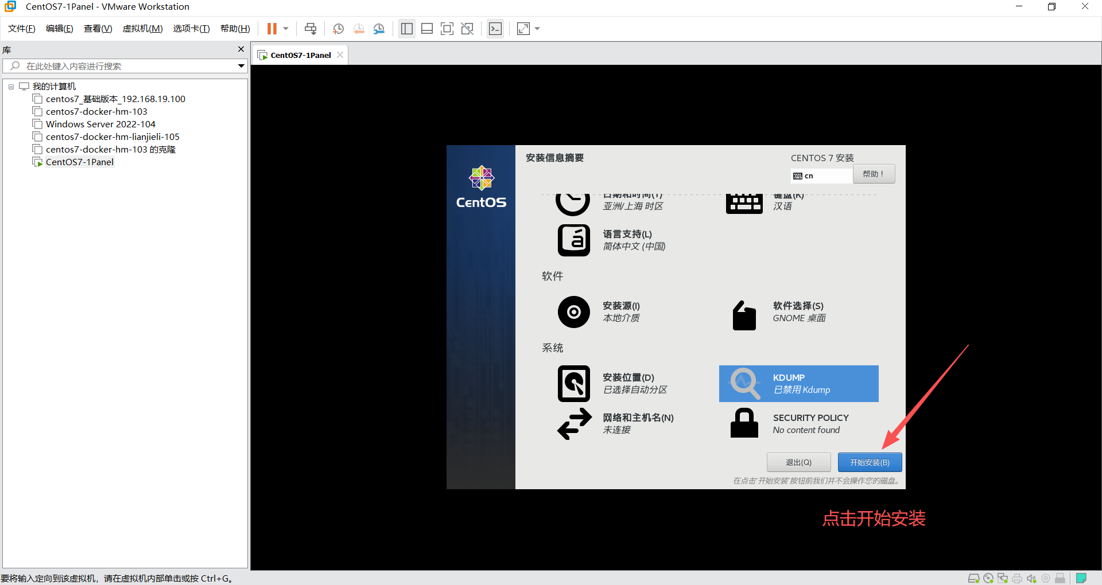
Task: Click the cn keyboard layout indicator
Action: point(821,176)
